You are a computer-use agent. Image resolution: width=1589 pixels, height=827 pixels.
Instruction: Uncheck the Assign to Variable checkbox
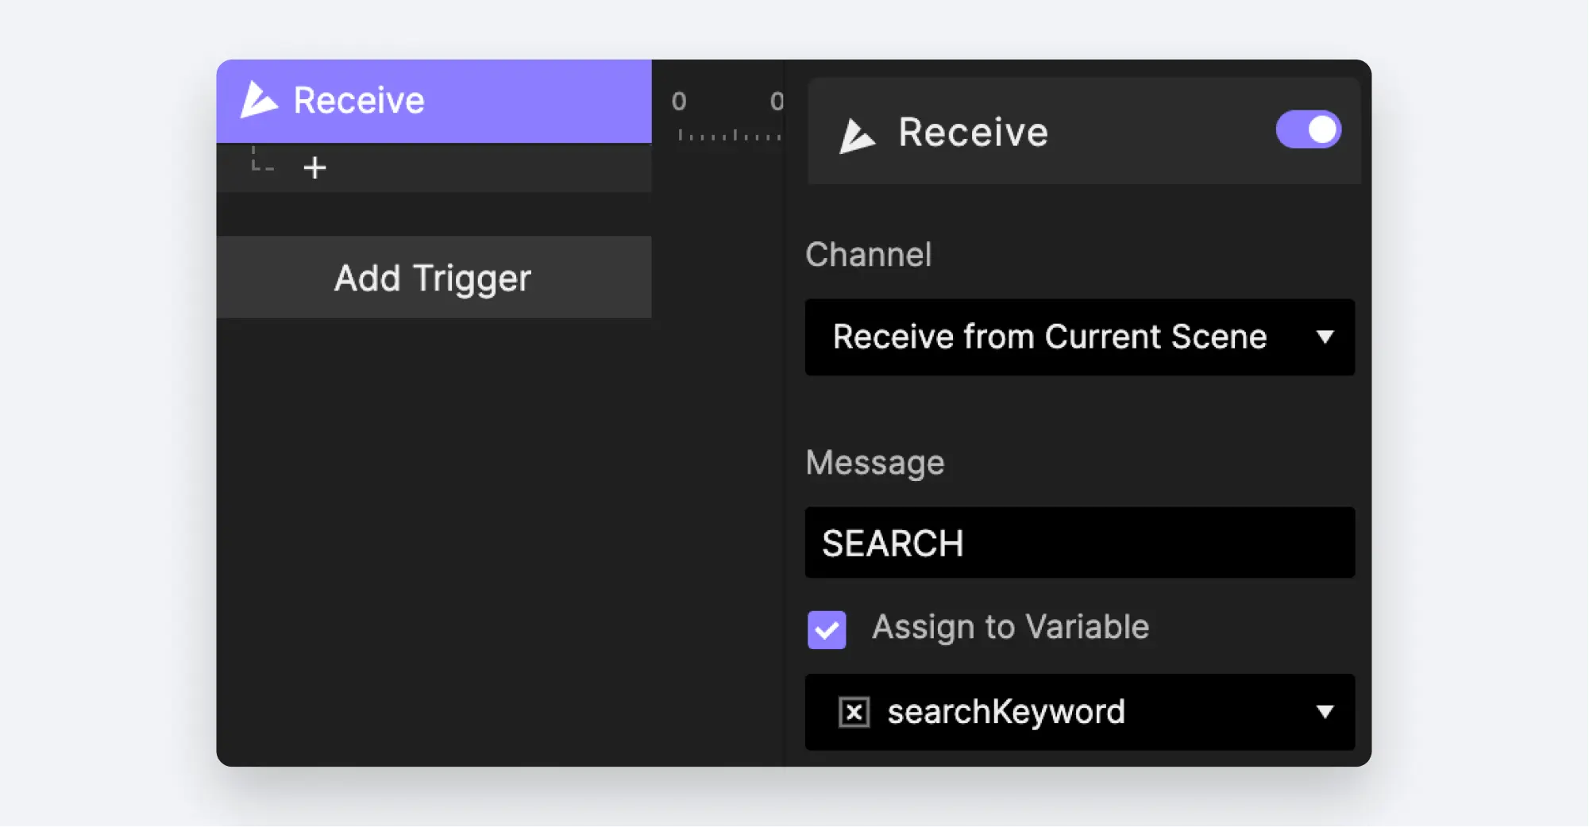(827, 630)
